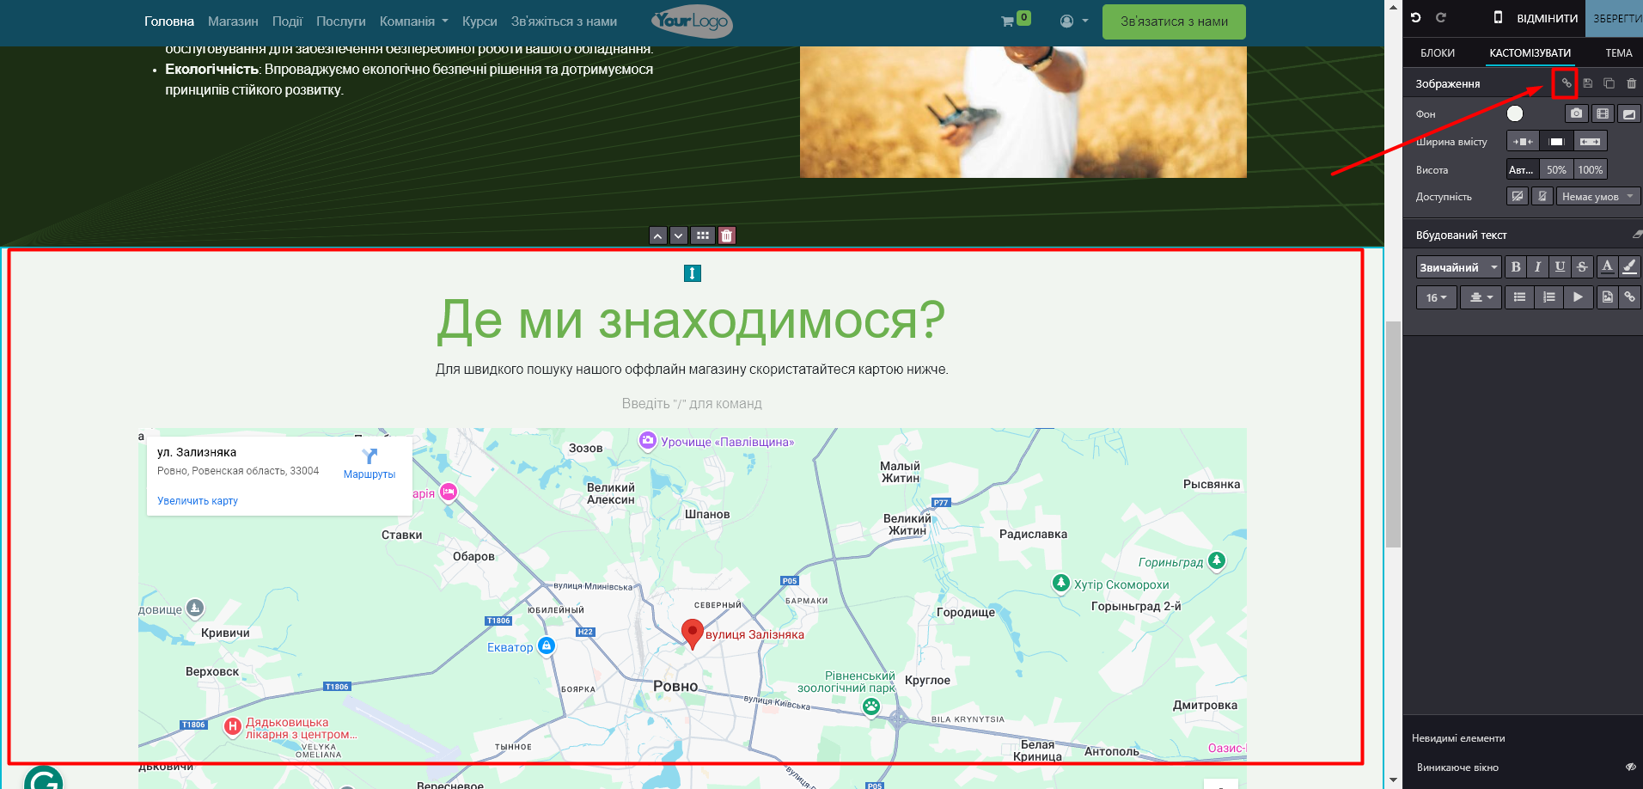Toggle the Виникаюче вікно visibility eye
Viewport: 1643px width, 789px height.
(1630, 768)
